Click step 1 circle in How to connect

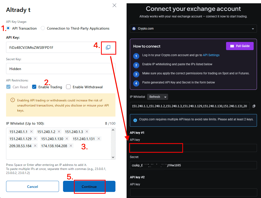coord(136,56)
